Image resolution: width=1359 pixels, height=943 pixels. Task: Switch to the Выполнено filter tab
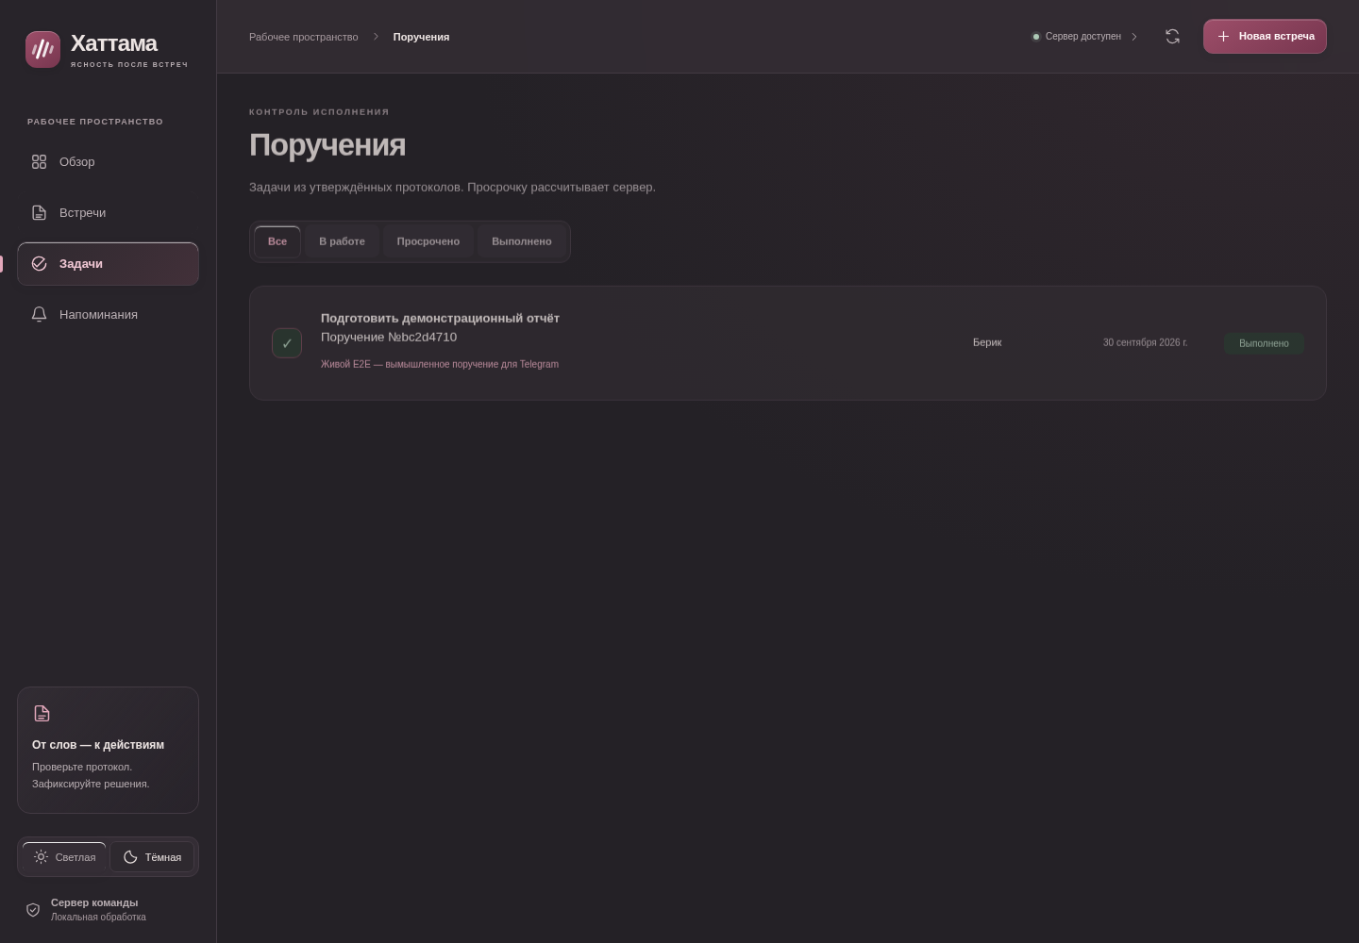522,241
